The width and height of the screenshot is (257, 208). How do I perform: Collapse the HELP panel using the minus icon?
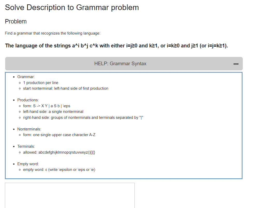click(x=236, y=64)
